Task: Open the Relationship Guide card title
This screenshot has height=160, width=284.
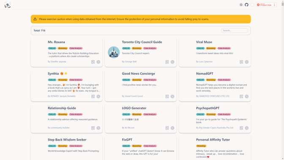Action: (x=62, y=108)
